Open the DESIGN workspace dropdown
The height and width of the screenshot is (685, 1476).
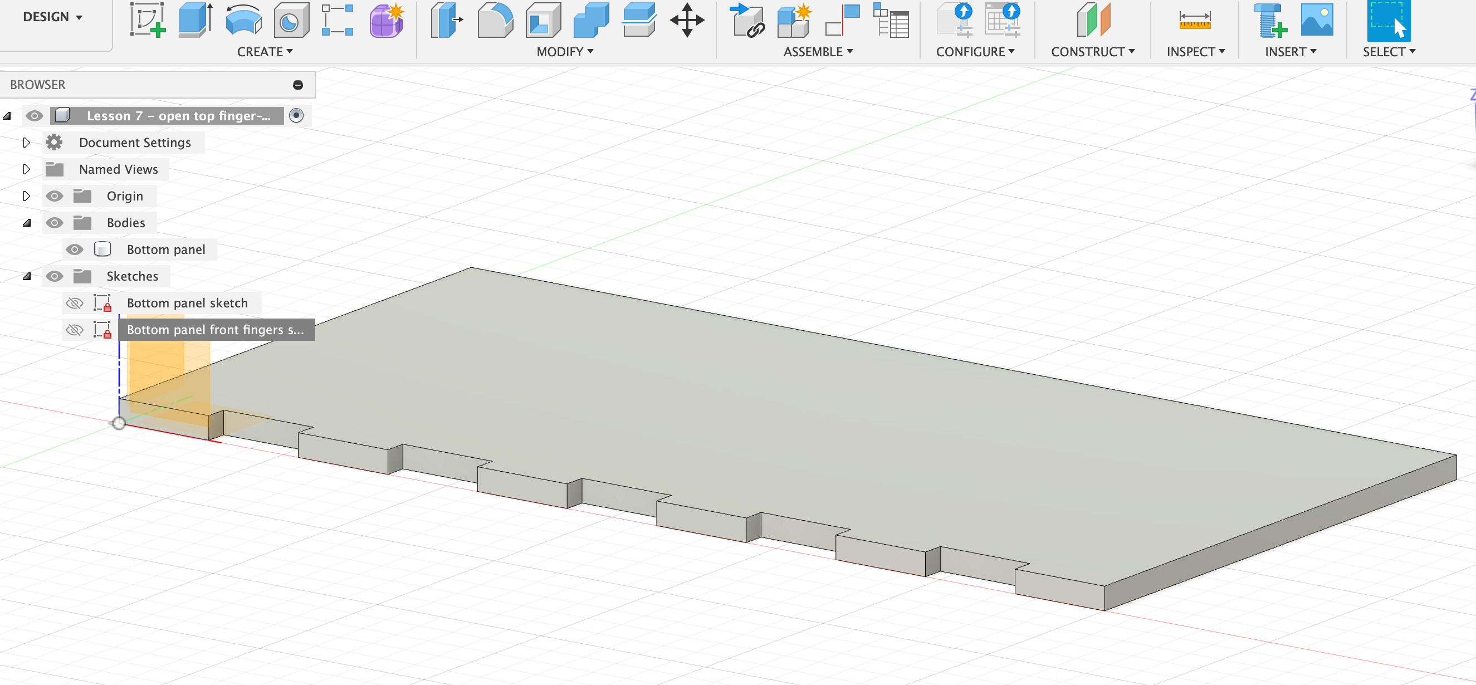53,17
